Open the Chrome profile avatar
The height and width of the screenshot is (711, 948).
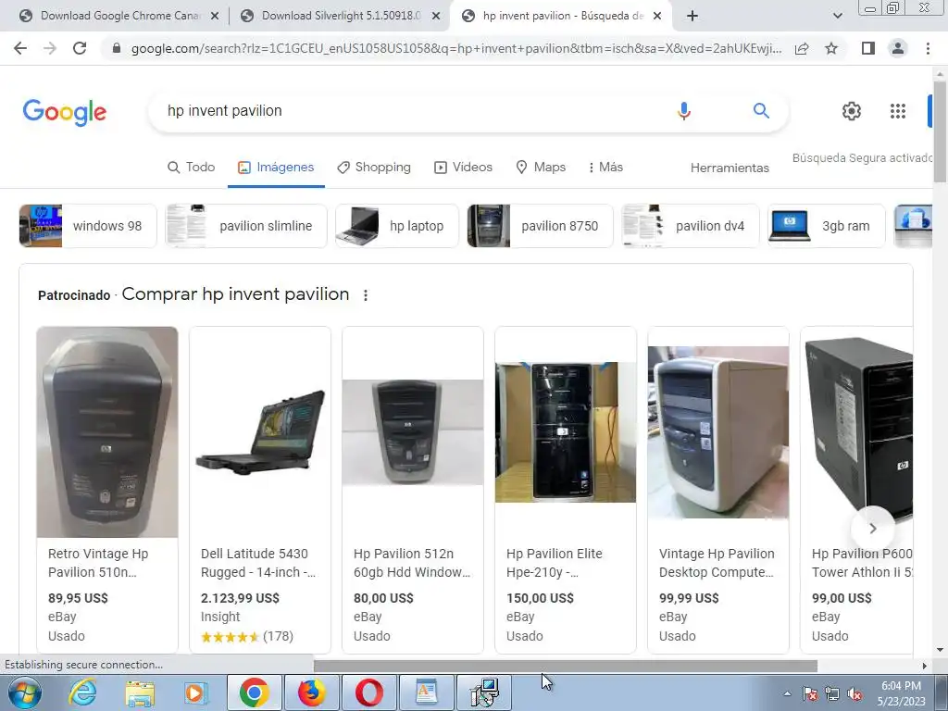[x=898, y=48]
